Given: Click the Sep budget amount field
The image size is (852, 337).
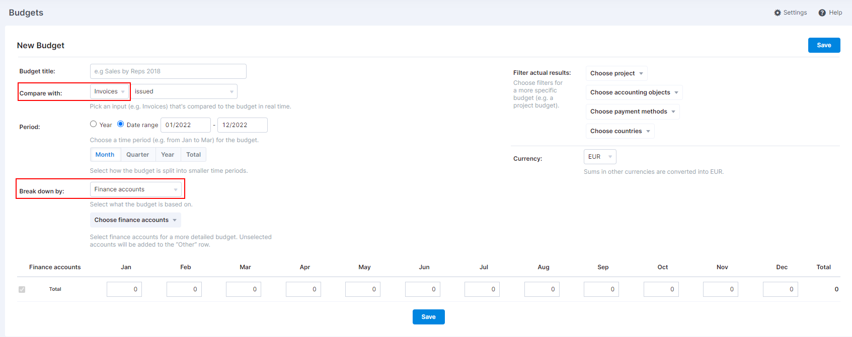Looking at the screenshot, I should 601,289.
